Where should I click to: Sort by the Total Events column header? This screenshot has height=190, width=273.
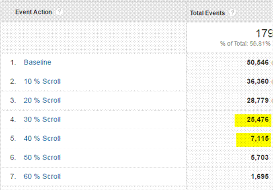(207, 13)
